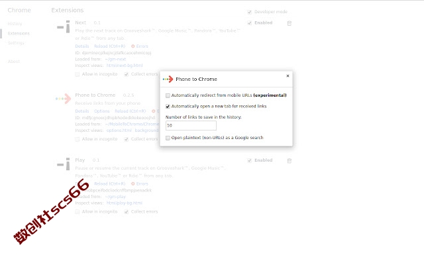Inspect options.html view of Phone to Chrome

[119, 131]
